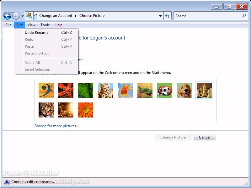Open the address bar history dropdown

pyautogui.click(x=160, y=16)
